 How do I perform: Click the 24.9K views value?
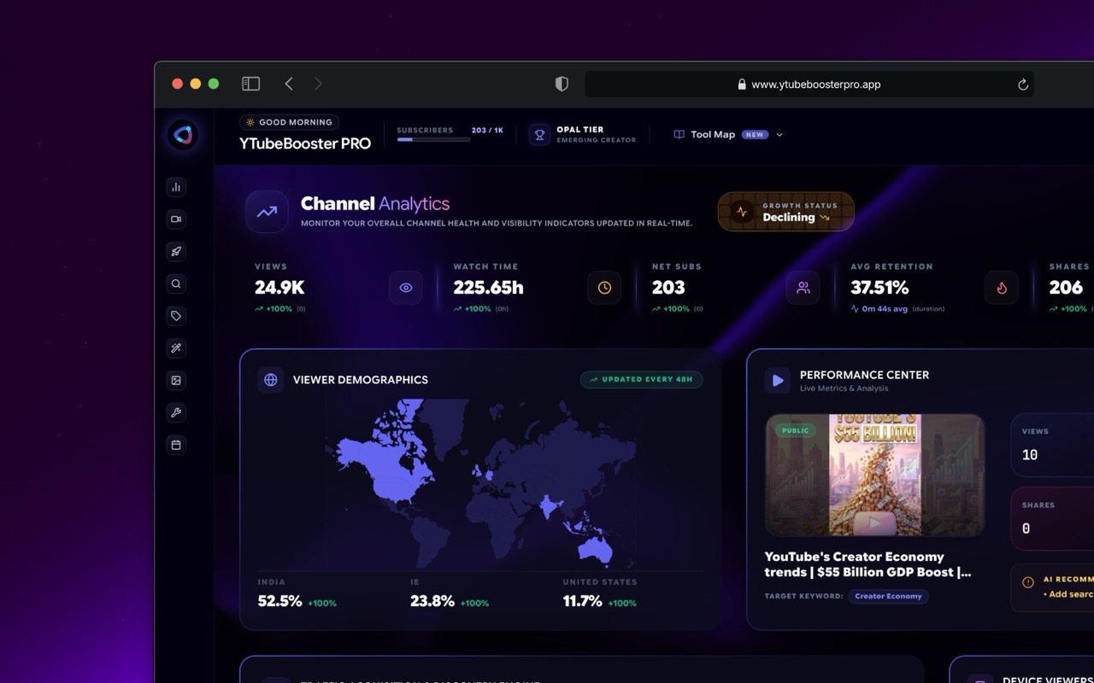pos(279,288)
